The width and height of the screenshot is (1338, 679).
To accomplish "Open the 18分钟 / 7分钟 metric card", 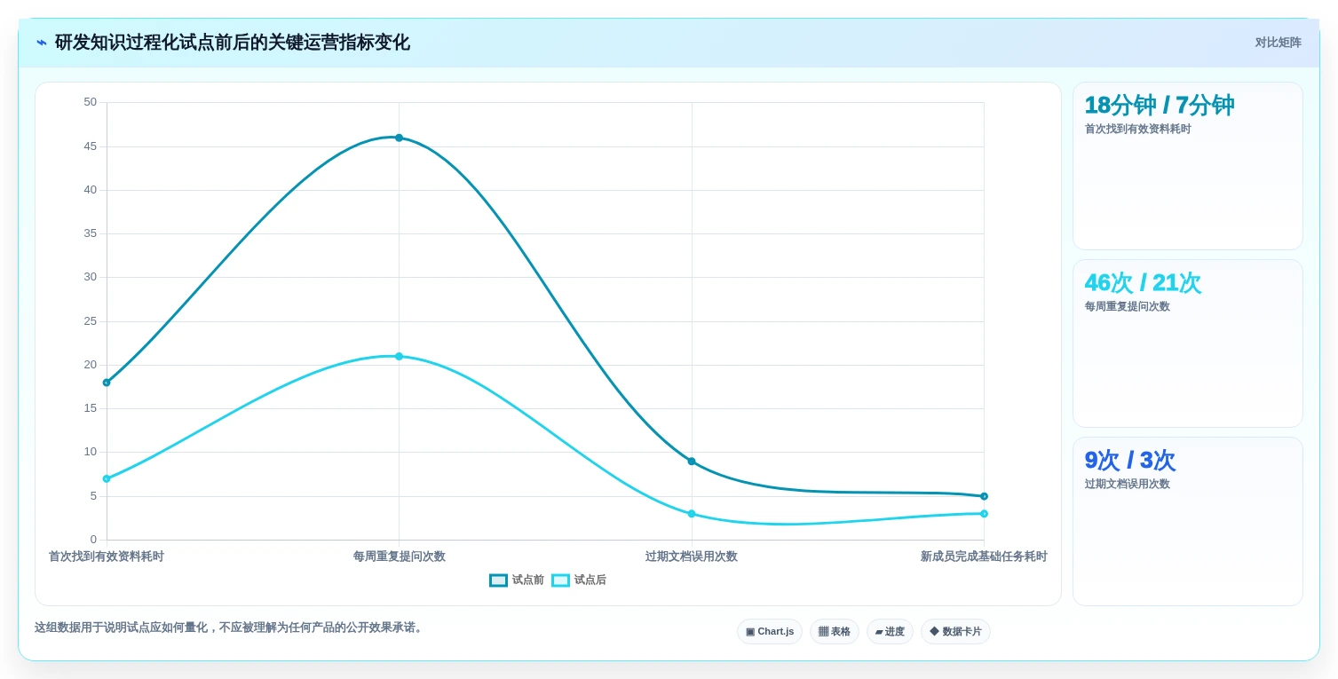I will 1188,166.
